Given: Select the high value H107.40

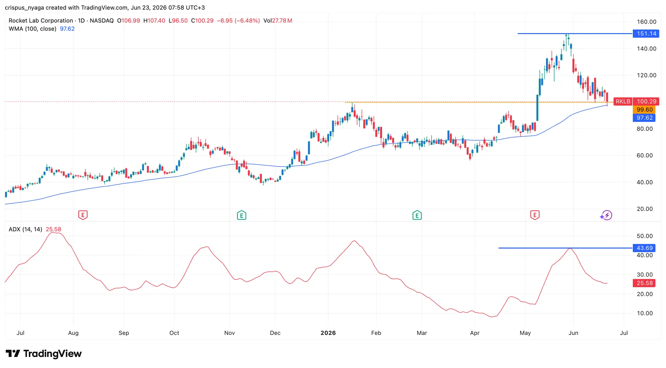Looking at the screenshot, I should pyautogui.click(x=154, y=20).
